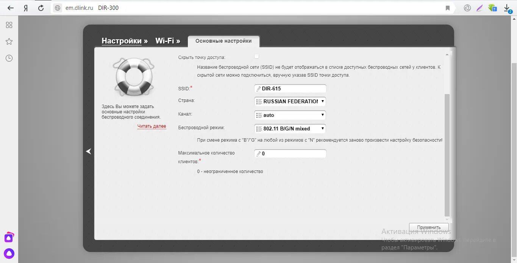
Task: Click the settings panel scrollbar thumb
Action: pos(447,155)
